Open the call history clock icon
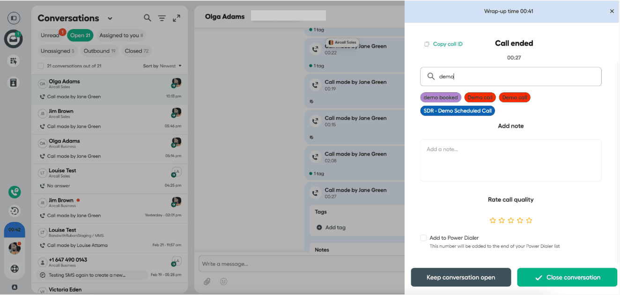The height and width of the screenshot is (295, 620). [14, 211]
